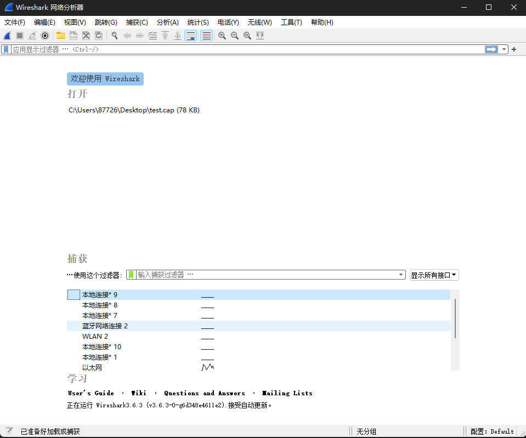Open the 电话(Y) menu
Viewport: 526px width, 438px height.
tap(228, 22)
